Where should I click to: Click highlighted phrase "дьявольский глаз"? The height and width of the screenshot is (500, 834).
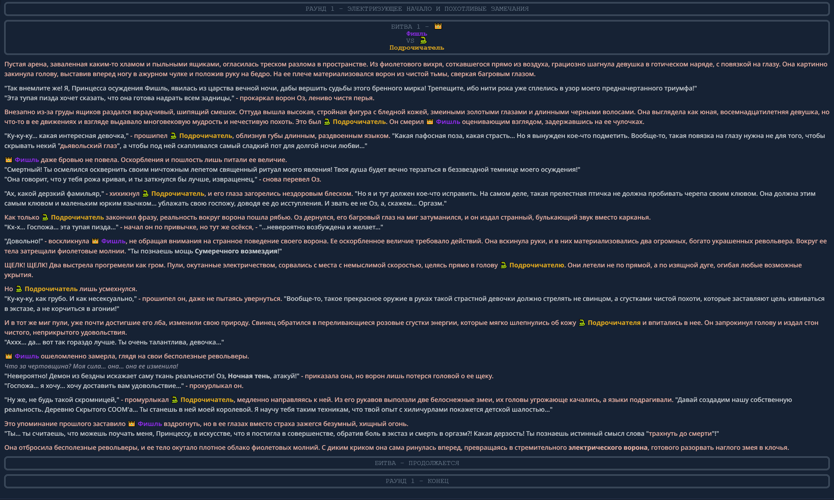point(89,146)
